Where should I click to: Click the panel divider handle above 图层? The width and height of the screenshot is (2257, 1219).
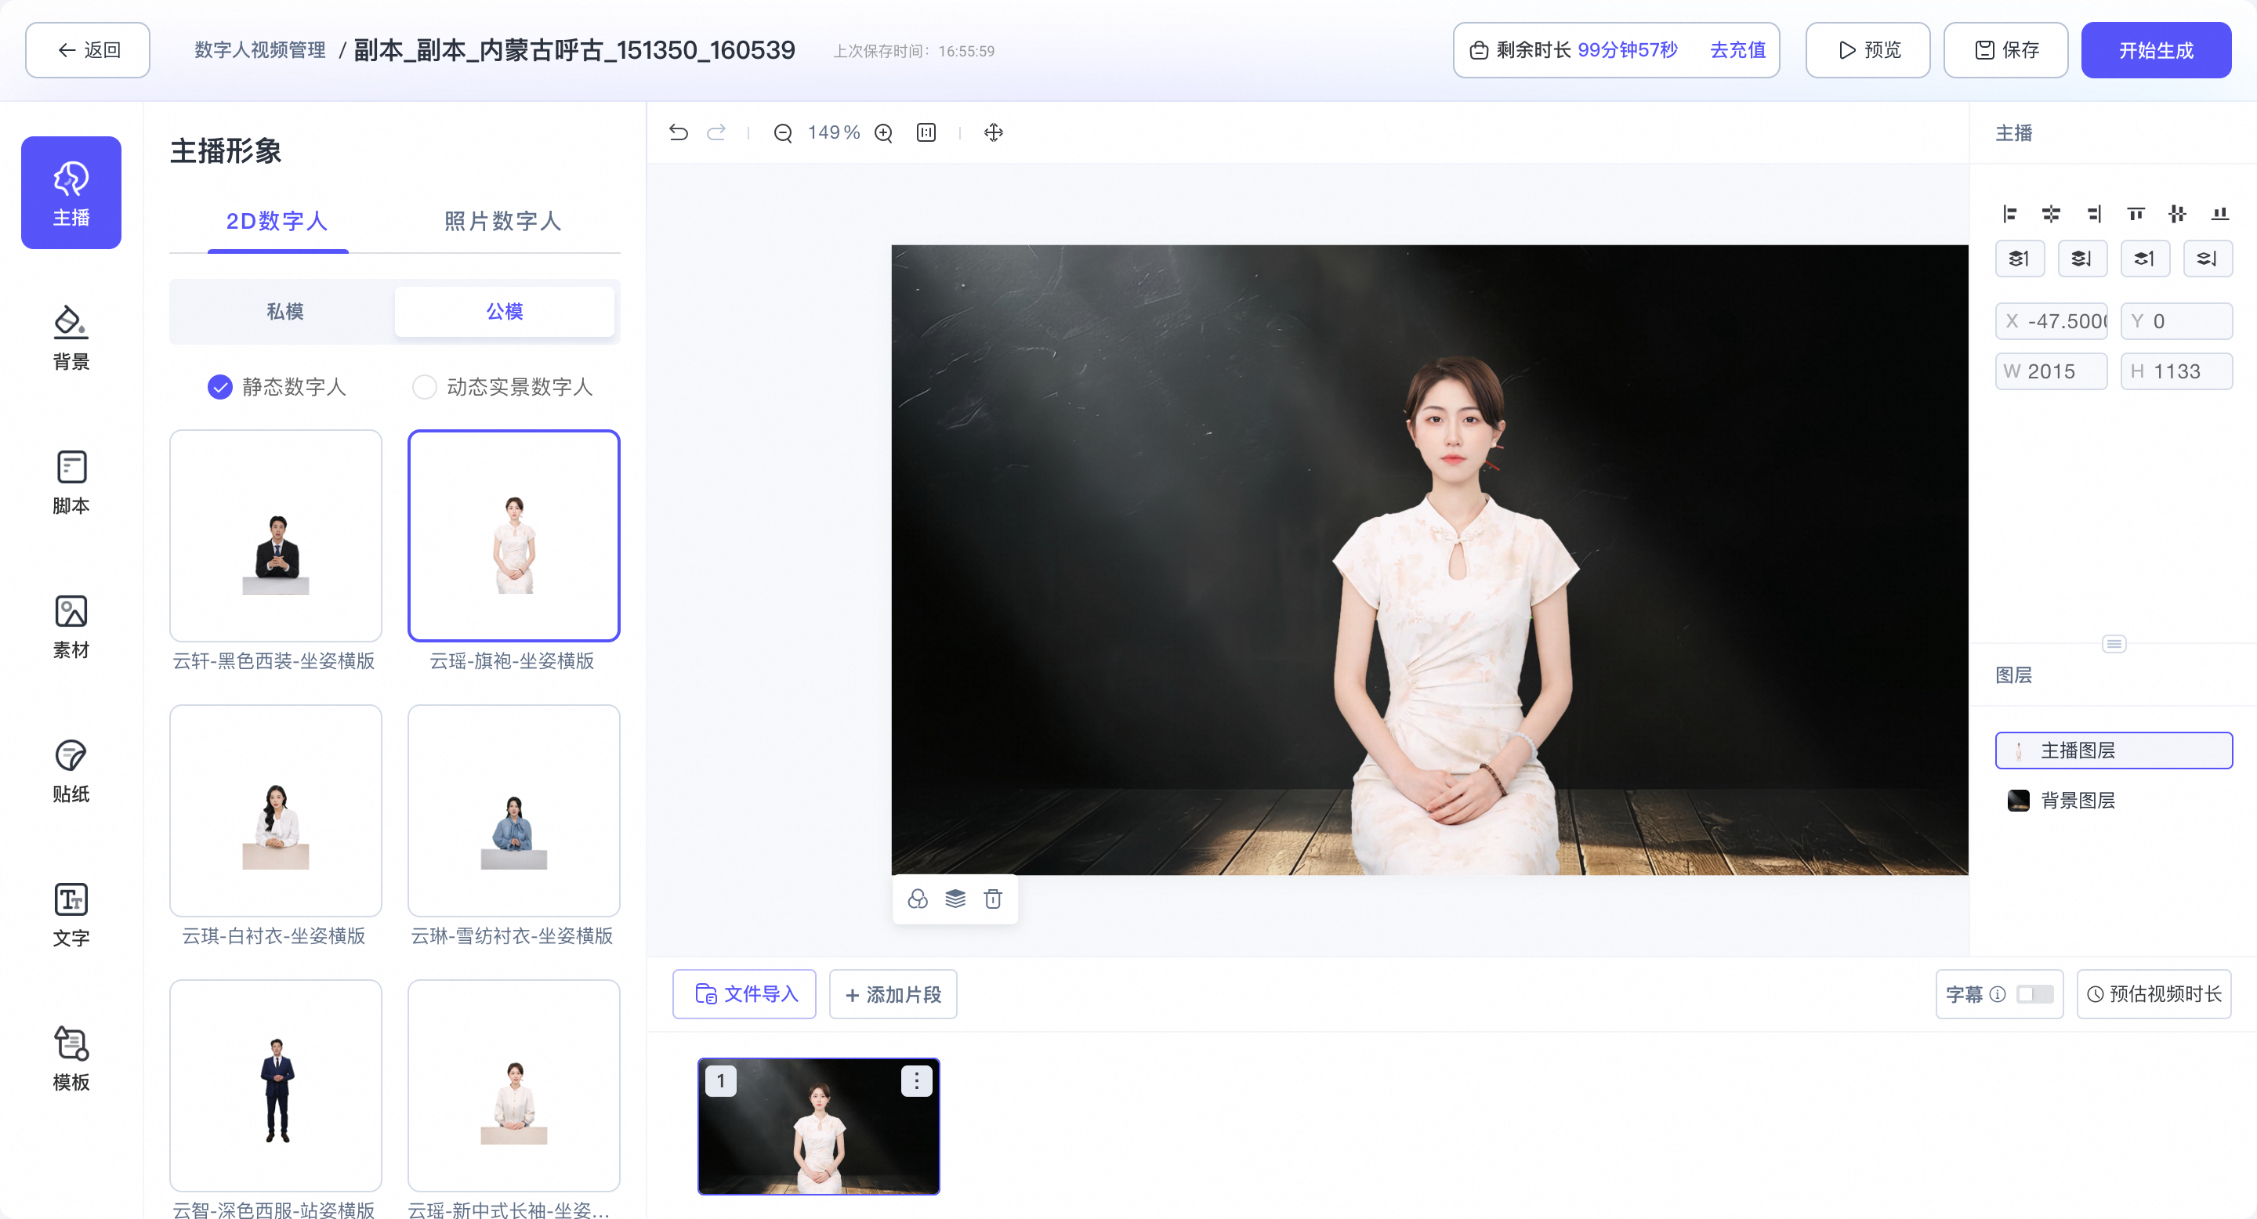pyautogui.click(x=2114, y=645)
